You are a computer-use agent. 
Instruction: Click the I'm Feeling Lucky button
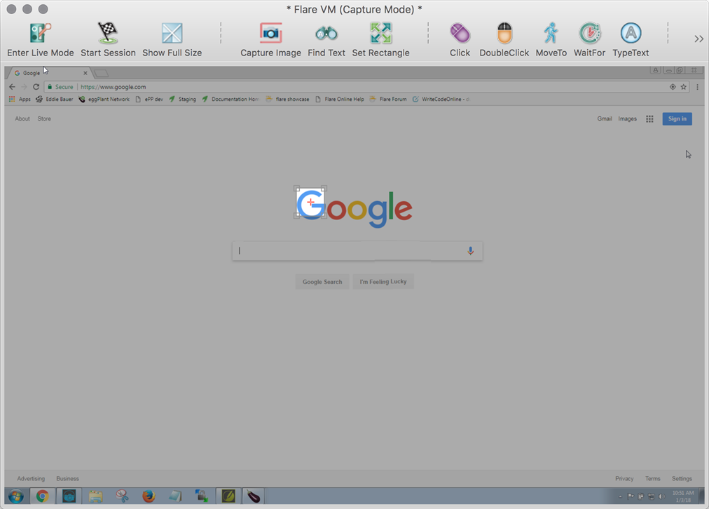(x=383, y=281)
